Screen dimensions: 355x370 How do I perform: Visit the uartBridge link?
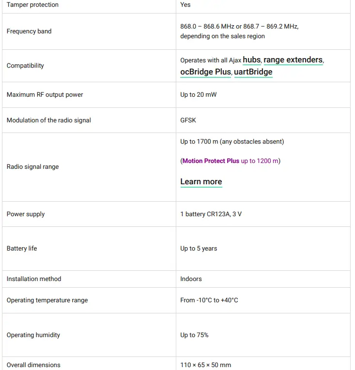[x=253, y=72]
